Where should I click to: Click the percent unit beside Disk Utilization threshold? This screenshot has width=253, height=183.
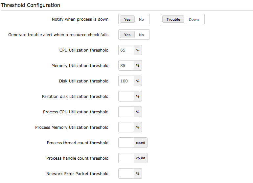pos(138,81)
